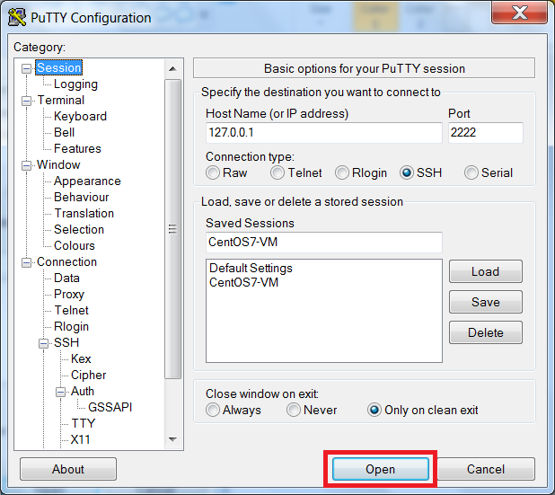Open the Logging category
The height and width of the screenshot is (495, 555).
[75, 84]
